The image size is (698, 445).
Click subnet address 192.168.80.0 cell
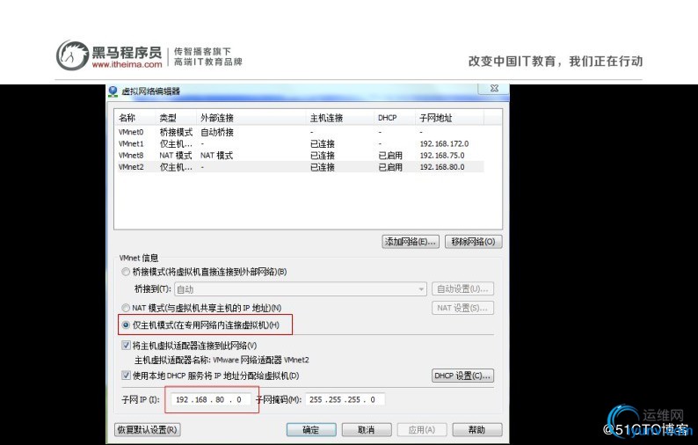pos(442,167)
